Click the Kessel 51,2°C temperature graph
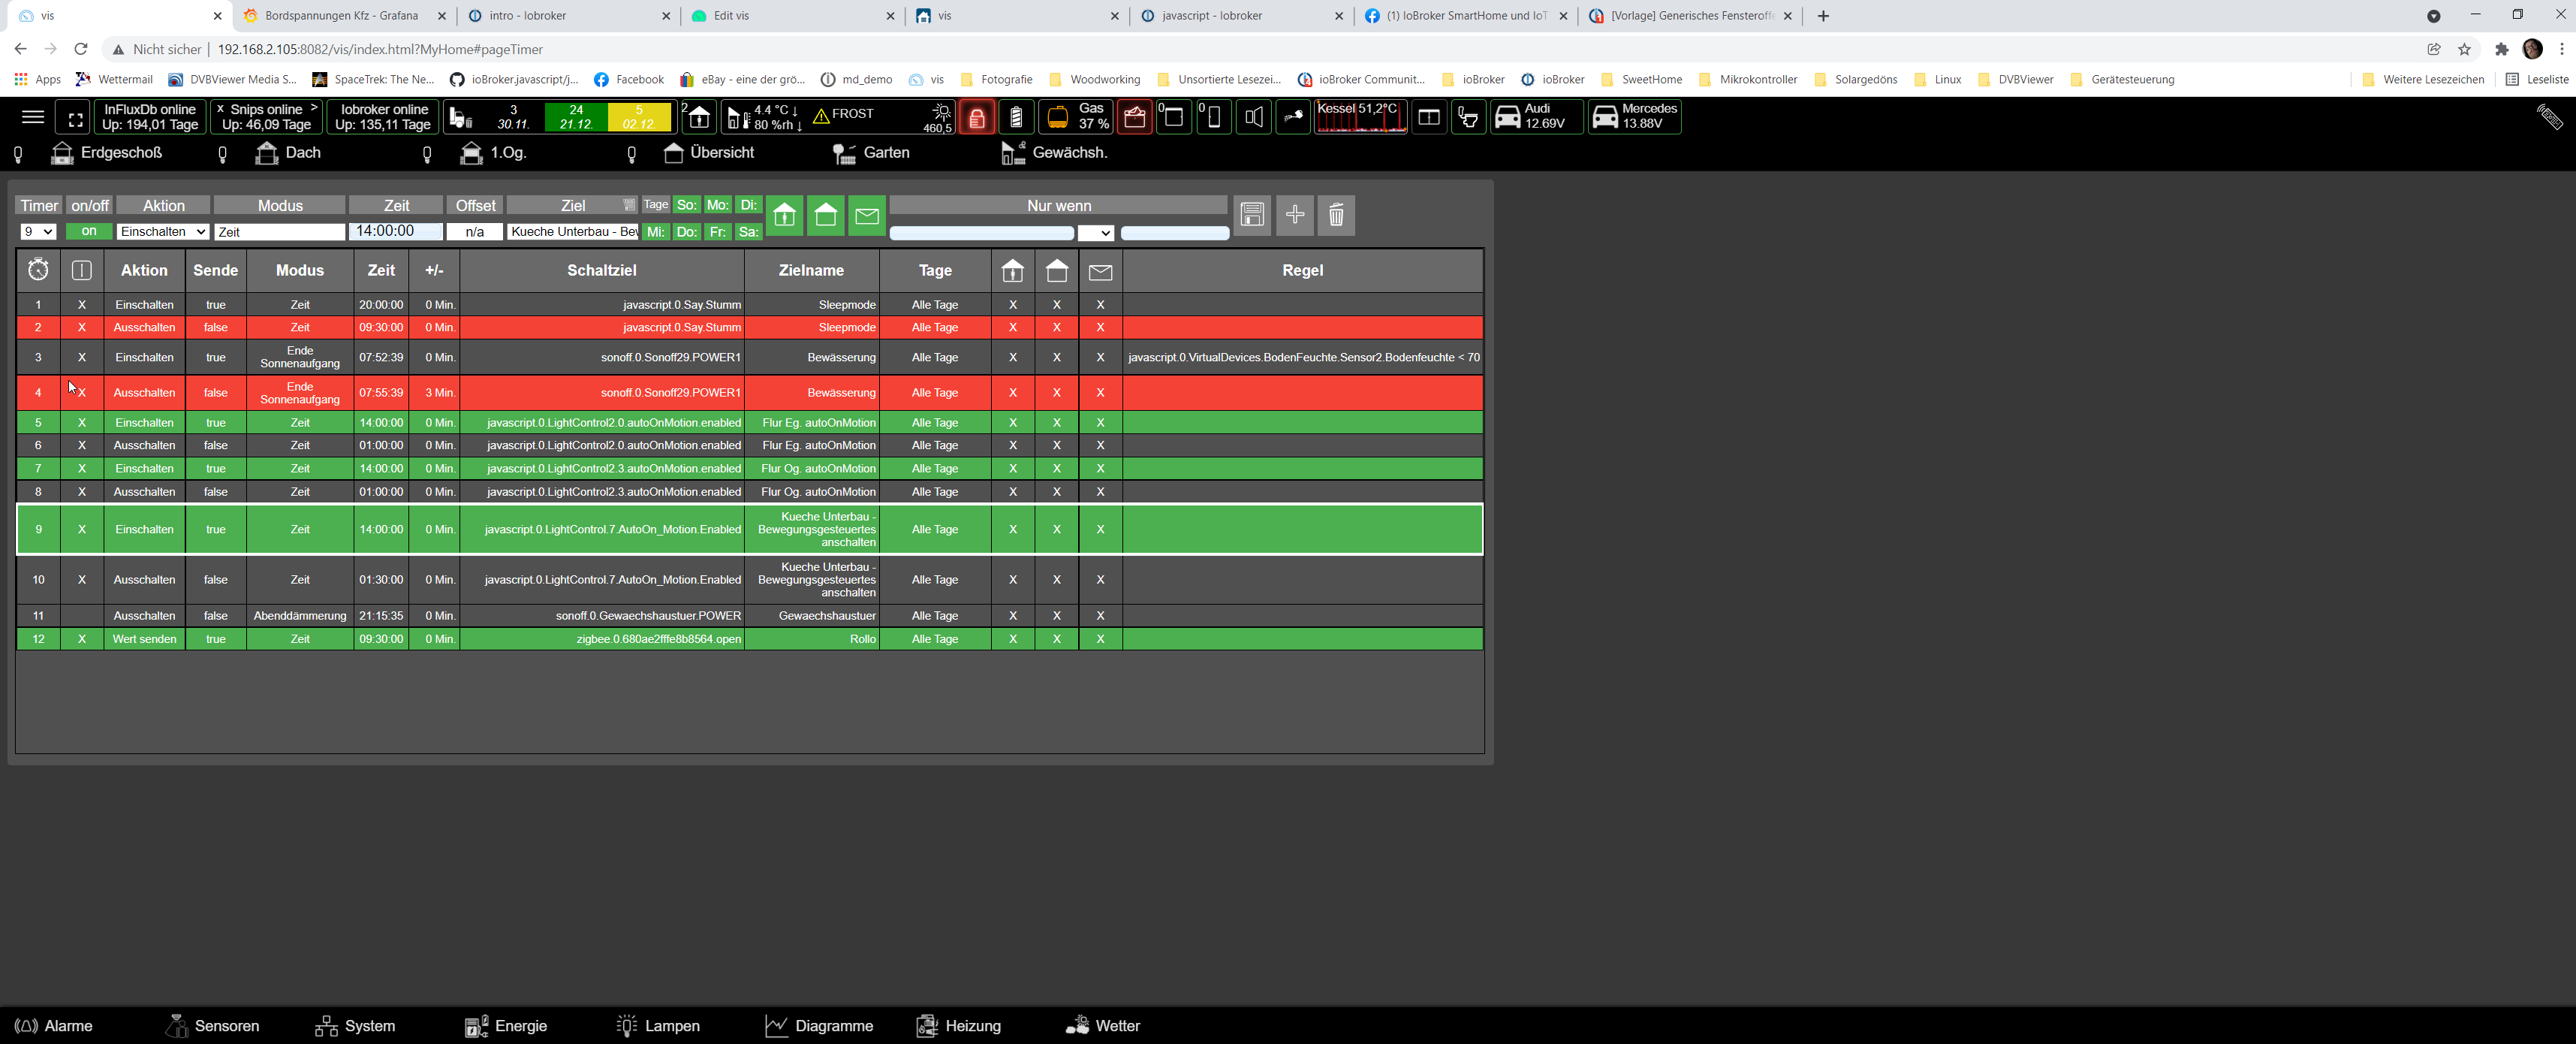 click(x=1359, y=118)
